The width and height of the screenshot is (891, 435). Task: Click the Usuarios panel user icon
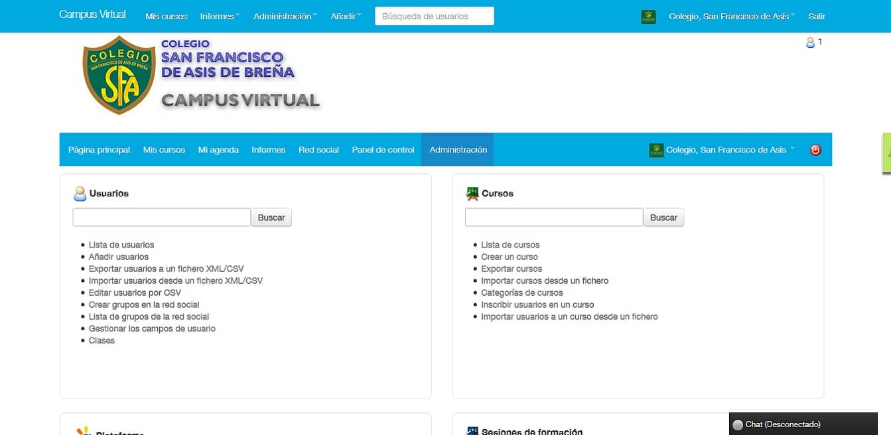point(80,194)
